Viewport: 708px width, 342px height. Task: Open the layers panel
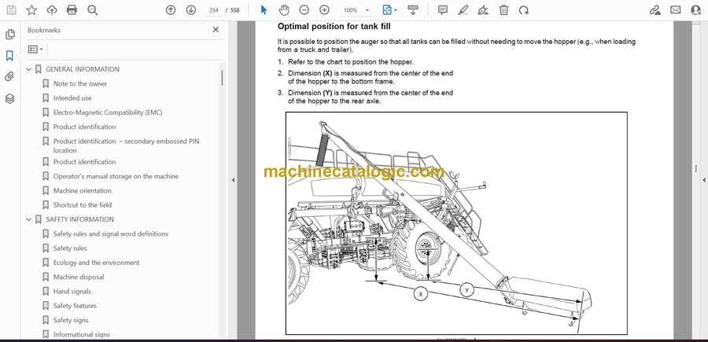pyautogui.click(x=10, y=98)
